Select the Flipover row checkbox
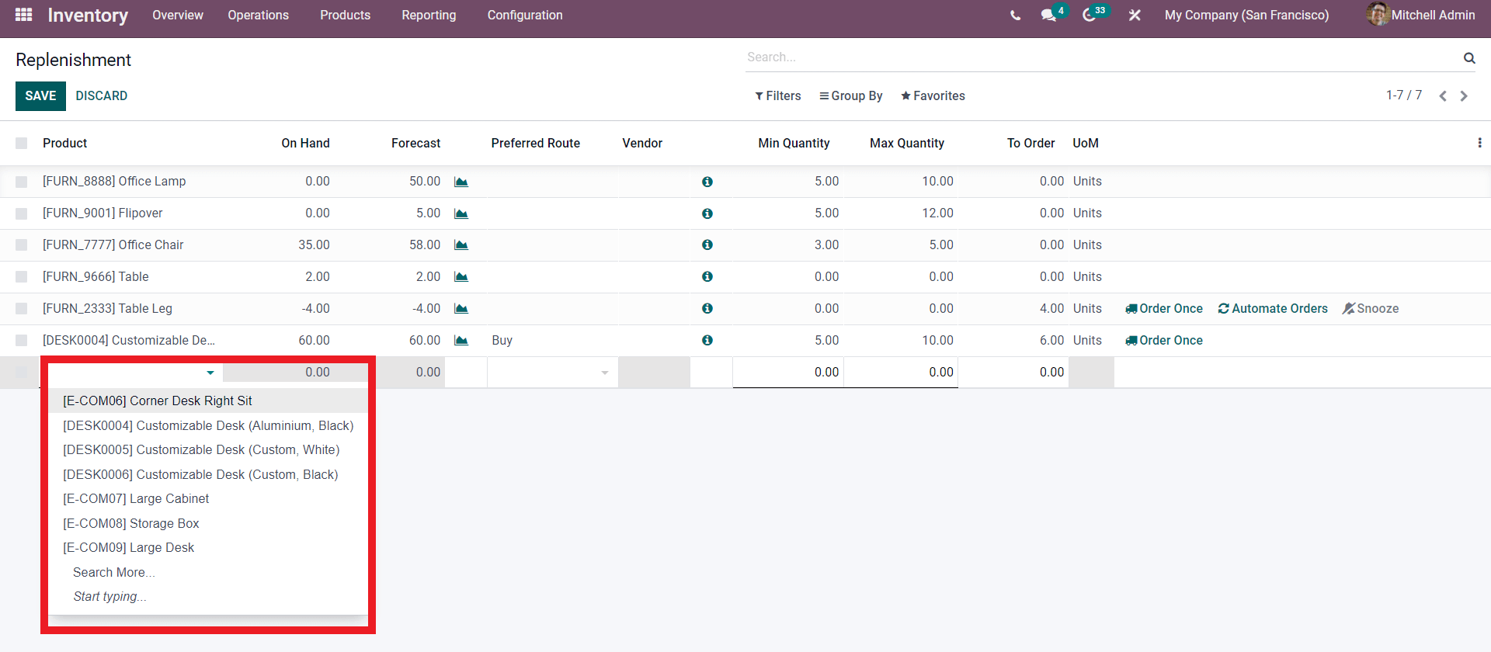The width and height of the screenshot is (1491, 652). (x=22, y=213)
